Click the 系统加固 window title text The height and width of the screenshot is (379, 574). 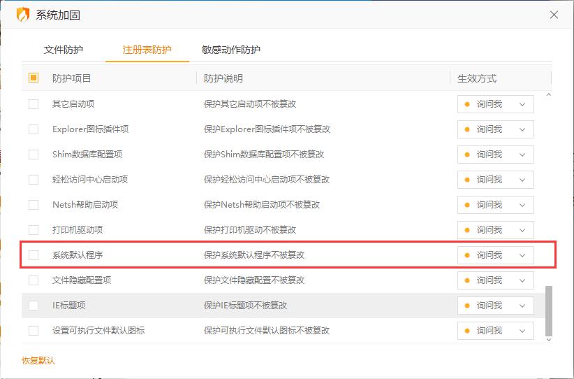[x=58, y=15]
